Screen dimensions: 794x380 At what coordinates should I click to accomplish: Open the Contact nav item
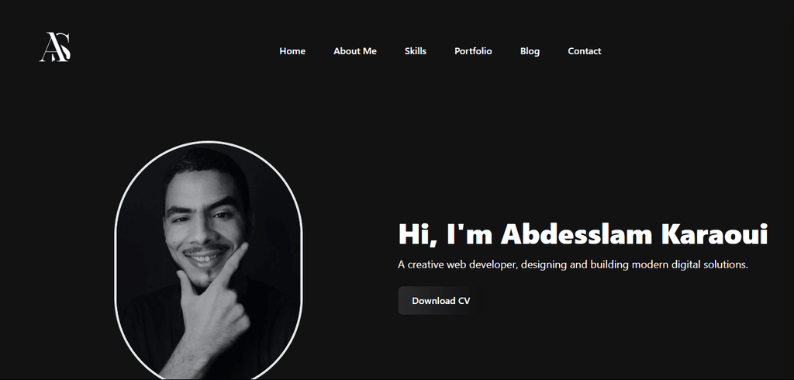pyautogui.click(x=585, y=51)
